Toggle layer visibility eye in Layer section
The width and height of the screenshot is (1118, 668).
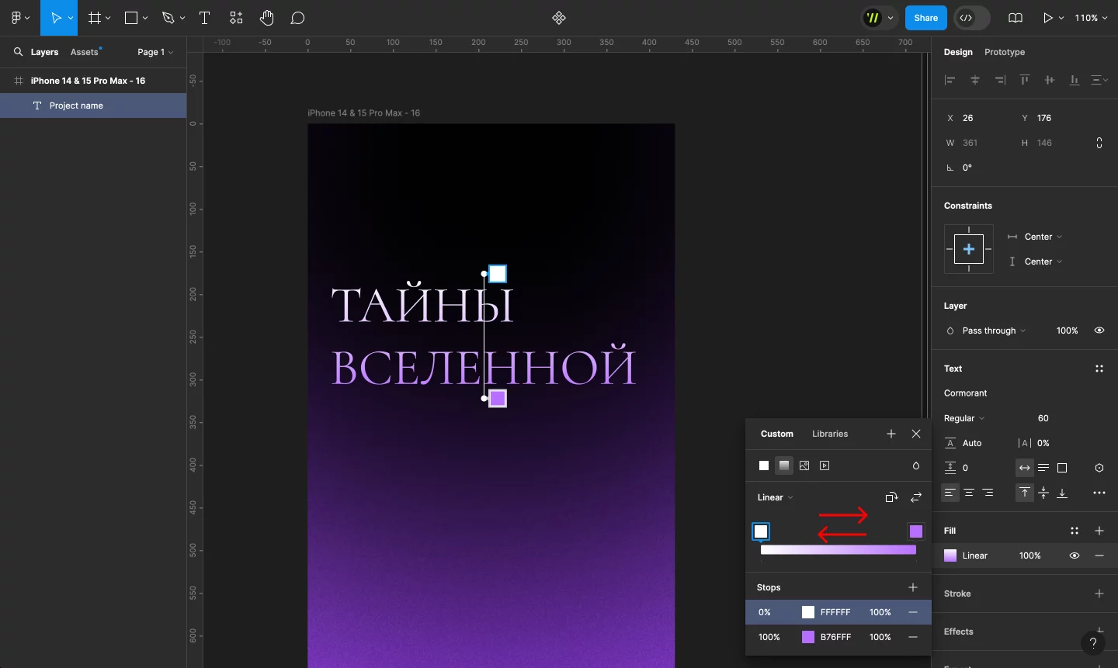click(x=1099, y=331)
